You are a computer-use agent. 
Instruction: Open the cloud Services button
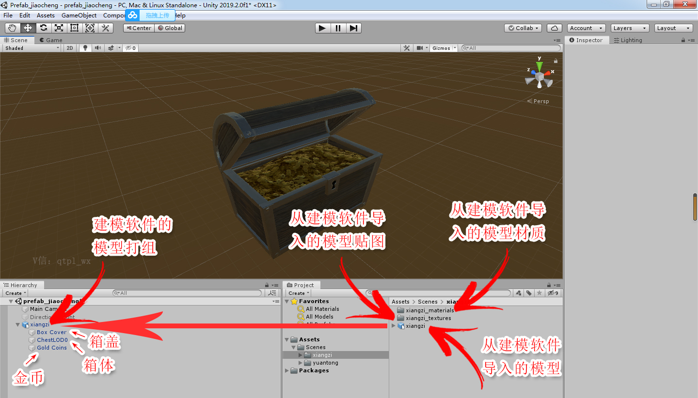click(x=555, y=28)
